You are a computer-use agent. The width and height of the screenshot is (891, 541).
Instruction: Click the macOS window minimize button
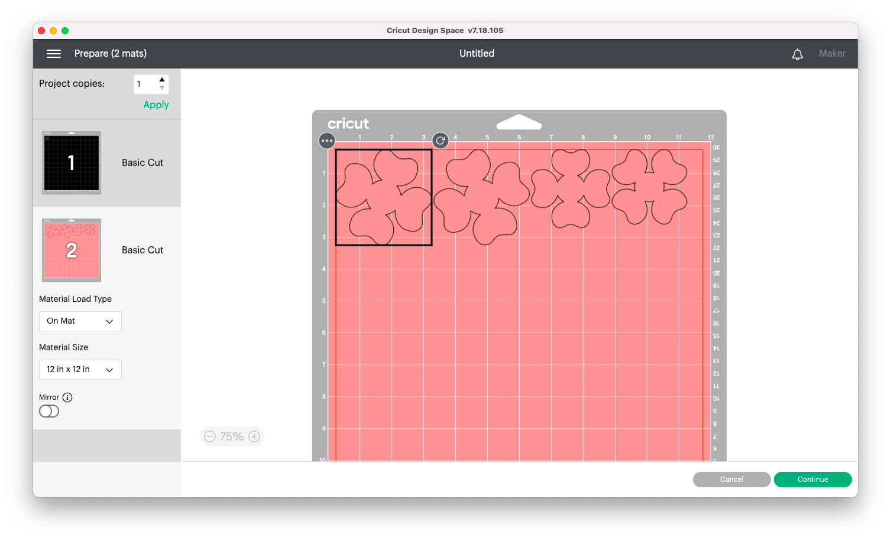pyautogui.click(x=53, y=31)
